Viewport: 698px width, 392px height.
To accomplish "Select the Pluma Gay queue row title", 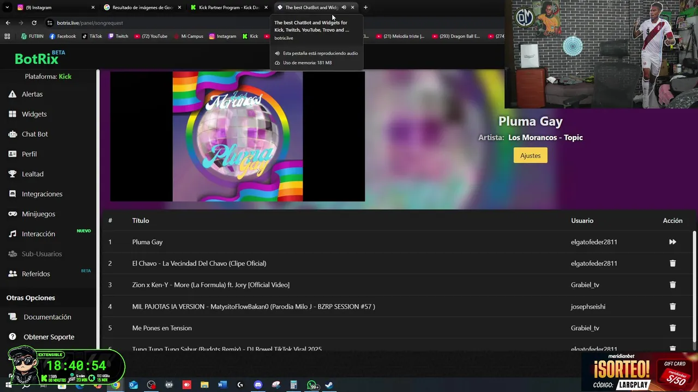I will coord(147,242).
